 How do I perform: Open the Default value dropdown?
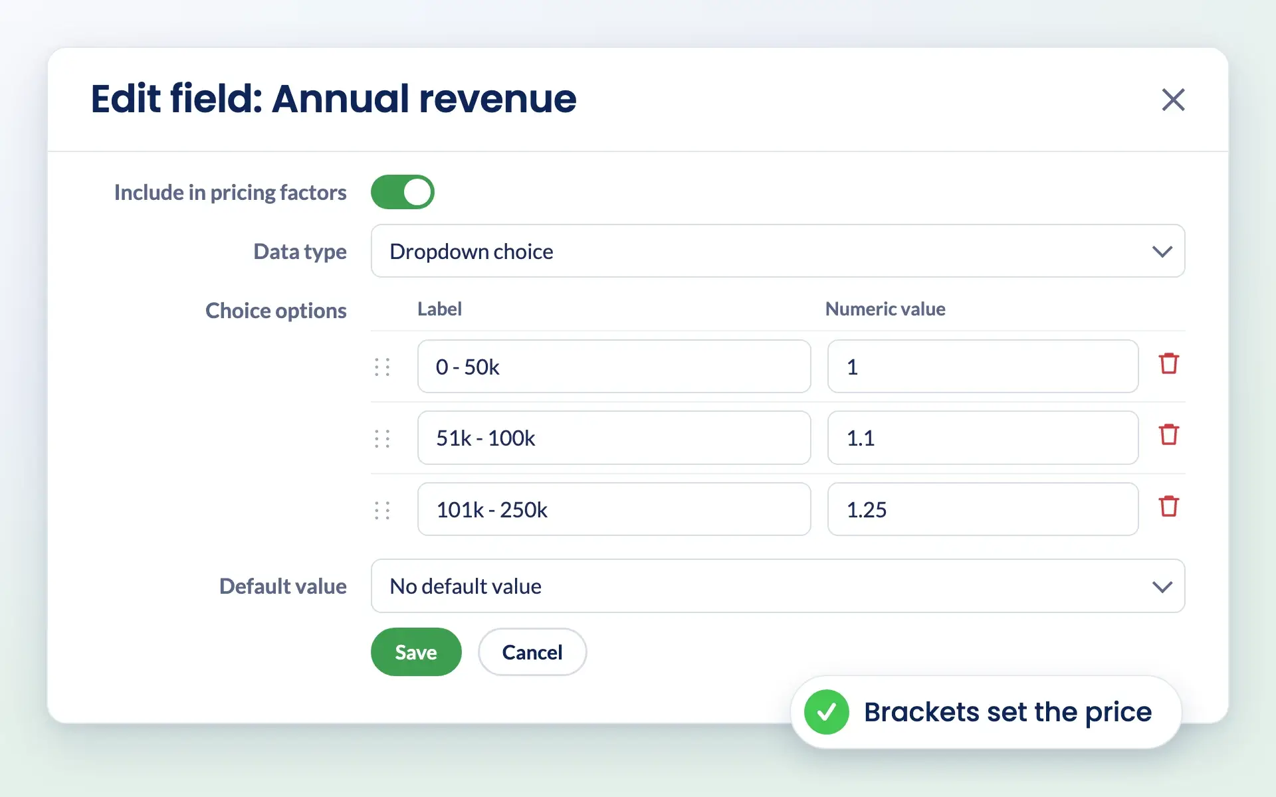coord(778,586)
